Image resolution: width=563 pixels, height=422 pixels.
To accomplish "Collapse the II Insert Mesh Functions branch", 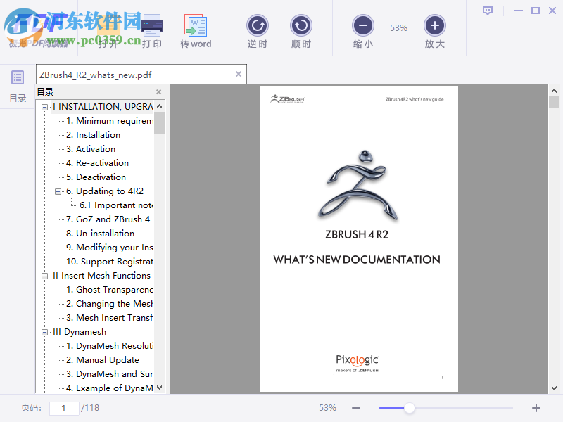I will coord(45,275).
